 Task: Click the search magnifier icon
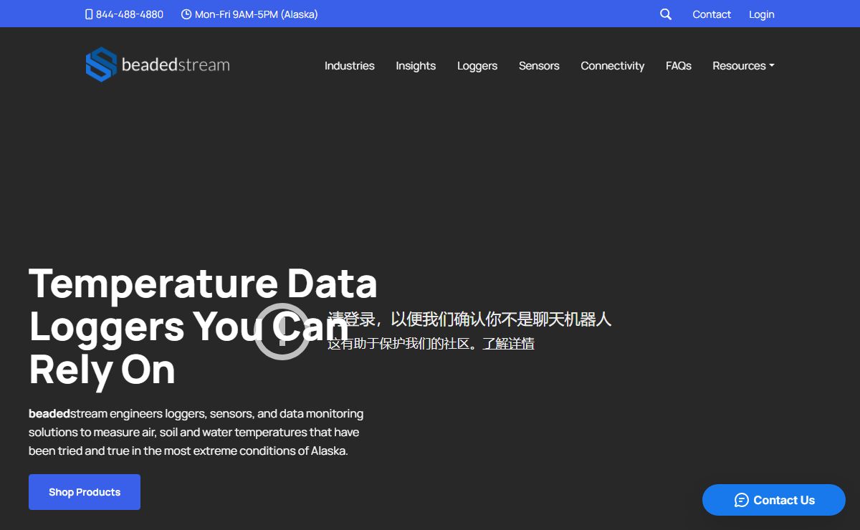[x=666, y=14]
